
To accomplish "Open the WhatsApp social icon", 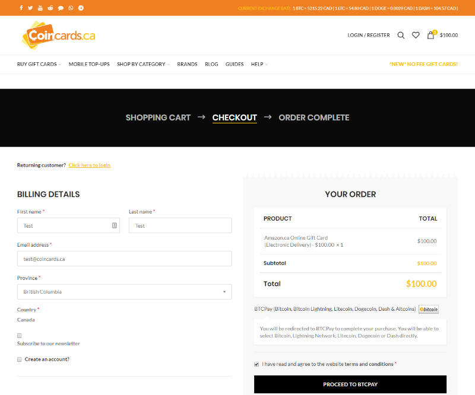I will pos(71,8).
